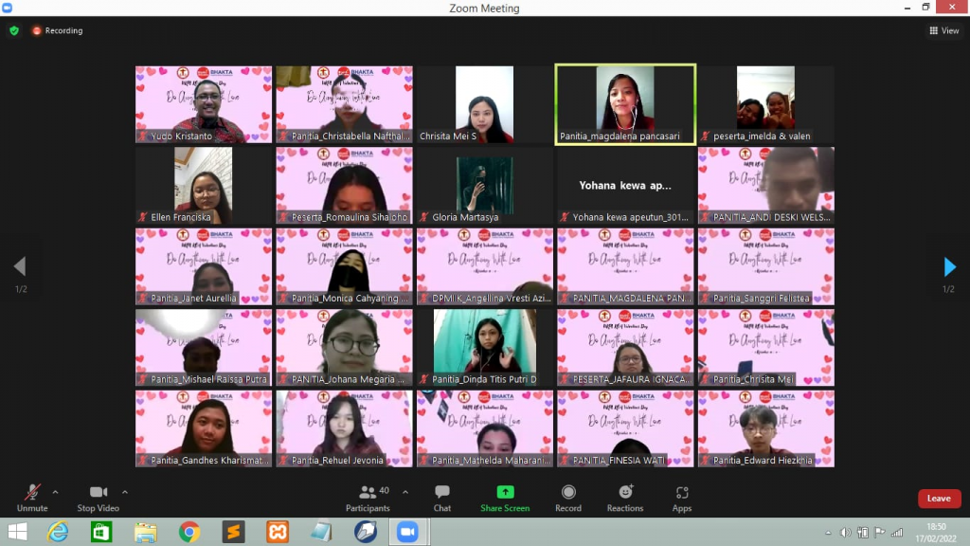
Task: Start Share Screen
Action: (x=505, y=497)
